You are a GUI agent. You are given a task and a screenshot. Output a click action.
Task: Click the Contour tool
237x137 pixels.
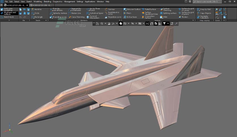tap(110, 9)
